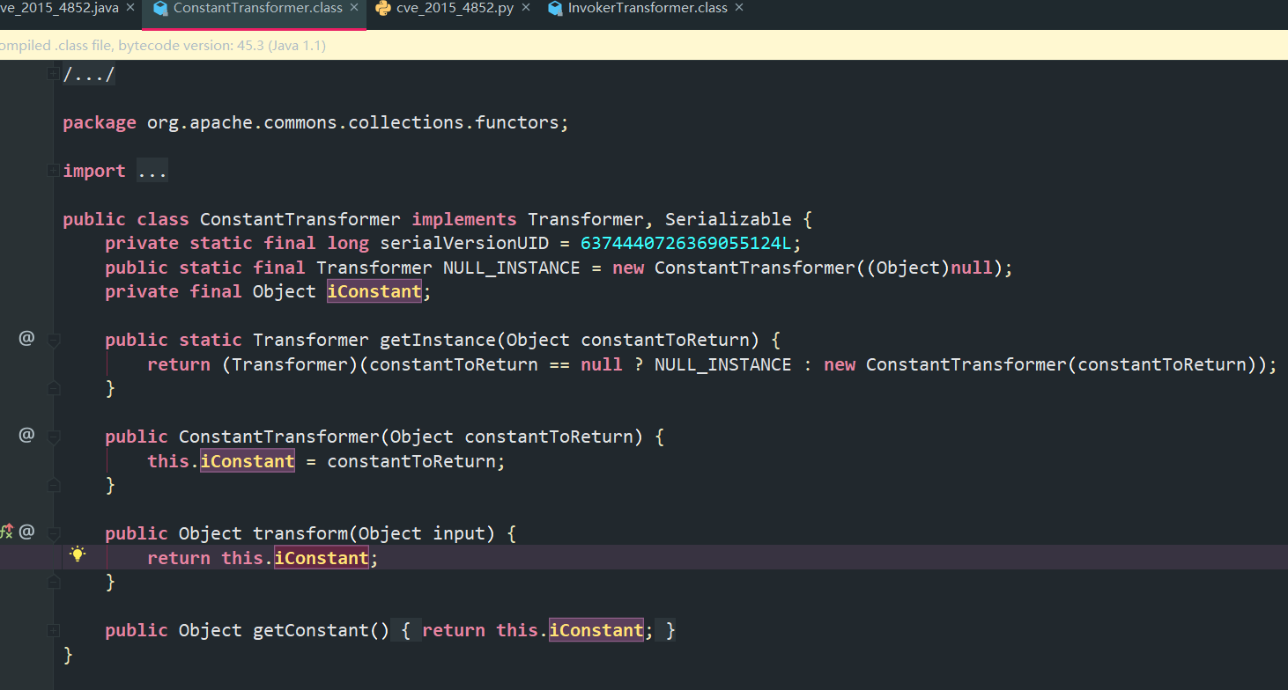Image resolution: width=1288 pixels, height=690 pixels.
Task: Click the ConstantTransformer class name in declaration
Action: click(300, 219)
